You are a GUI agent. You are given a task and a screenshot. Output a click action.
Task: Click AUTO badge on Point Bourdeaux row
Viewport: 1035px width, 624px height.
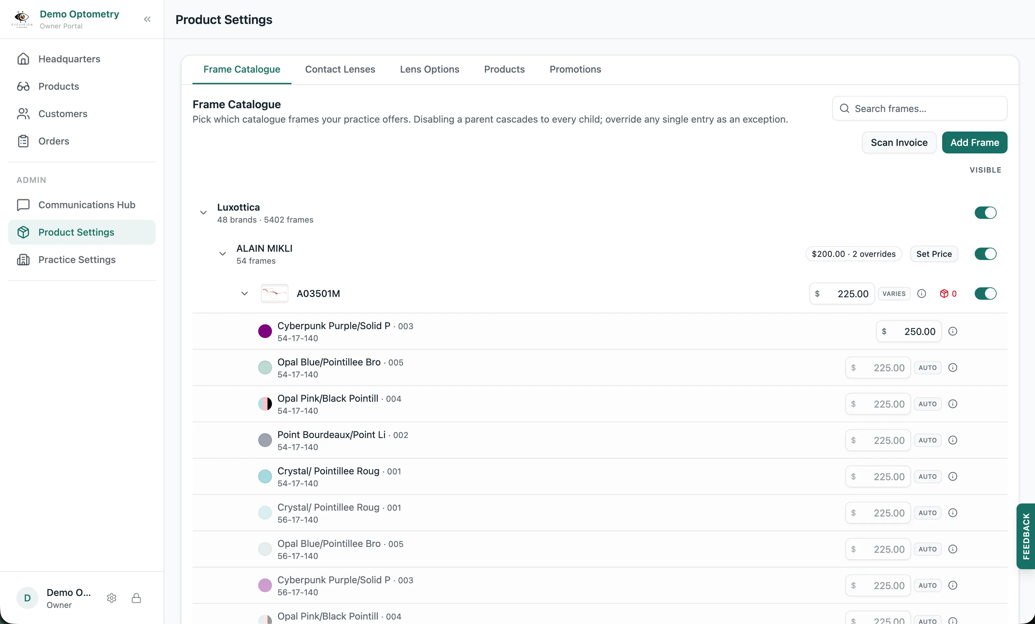click(x=927, y=440)
